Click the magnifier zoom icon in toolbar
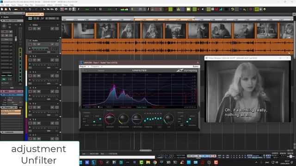 [x=100, y=9]
